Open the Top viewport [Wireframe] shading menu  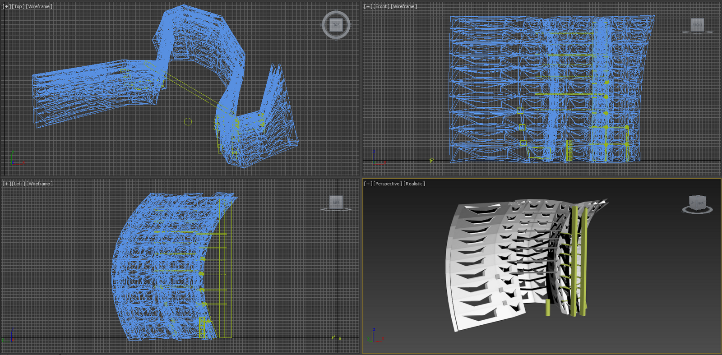point(39,6)
